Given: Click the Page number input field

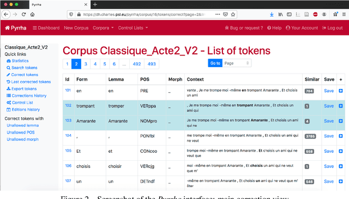Looking at the screenshot, I should (237, 63).
